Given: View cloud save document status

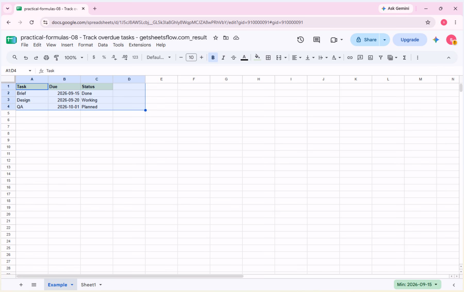Looking at the screenshot, I should point(236,38).
